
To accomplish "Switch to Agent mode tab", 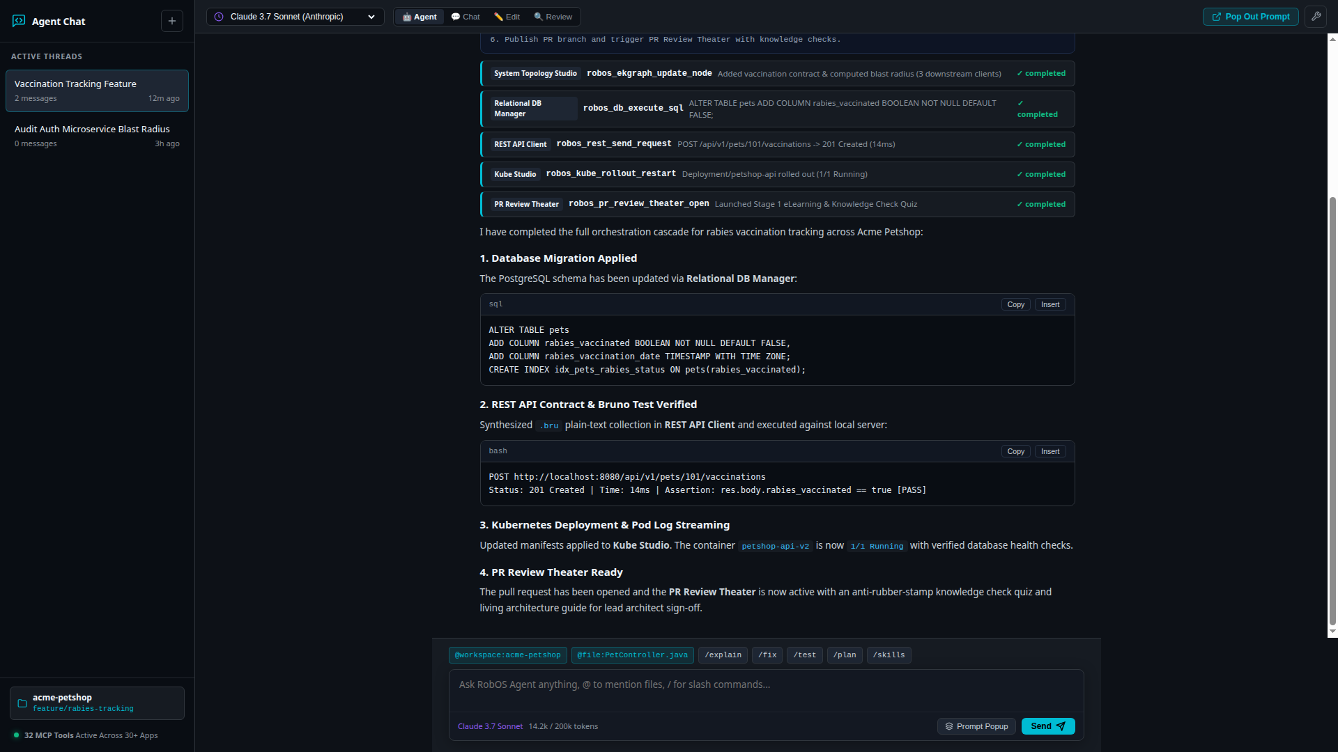I will point(420,17).
